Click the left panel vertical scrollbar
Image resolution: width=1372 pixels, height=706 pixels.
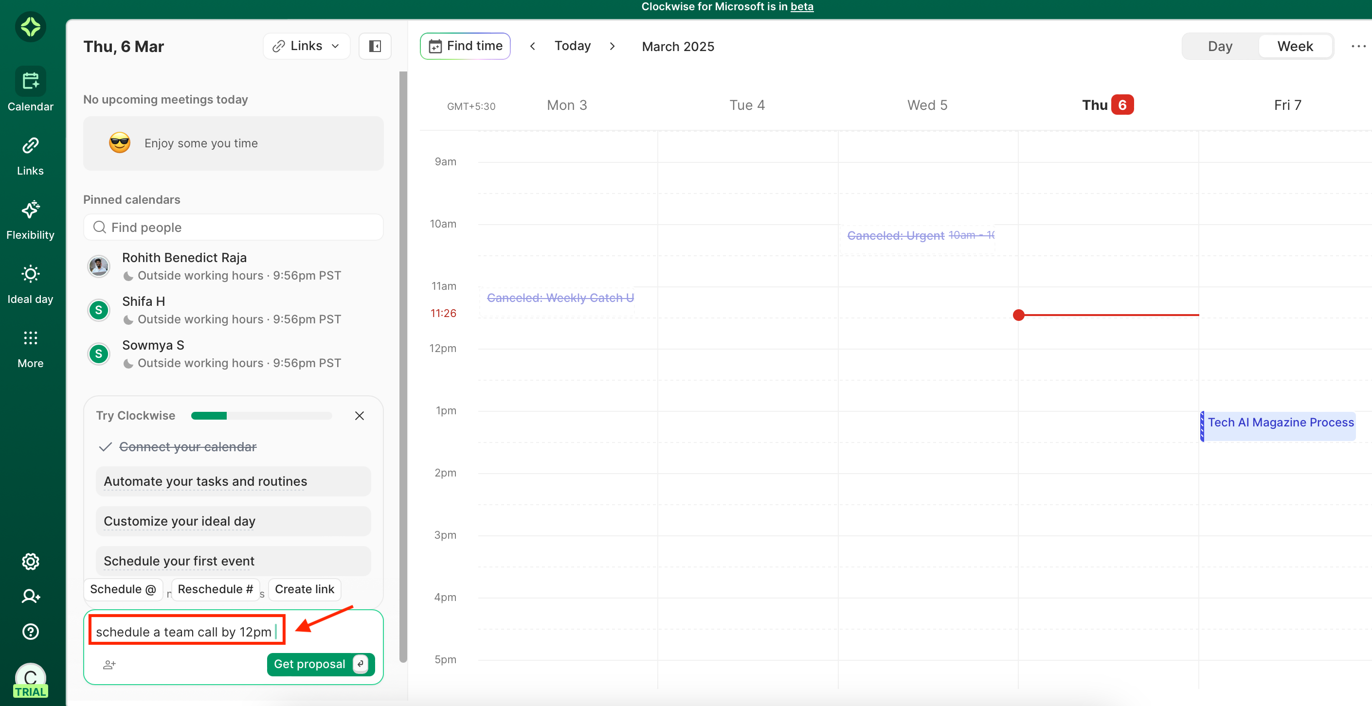[x=403, y=368]
